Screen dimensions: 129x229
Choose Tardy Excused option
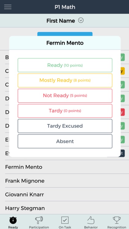[x=65, y=126]
